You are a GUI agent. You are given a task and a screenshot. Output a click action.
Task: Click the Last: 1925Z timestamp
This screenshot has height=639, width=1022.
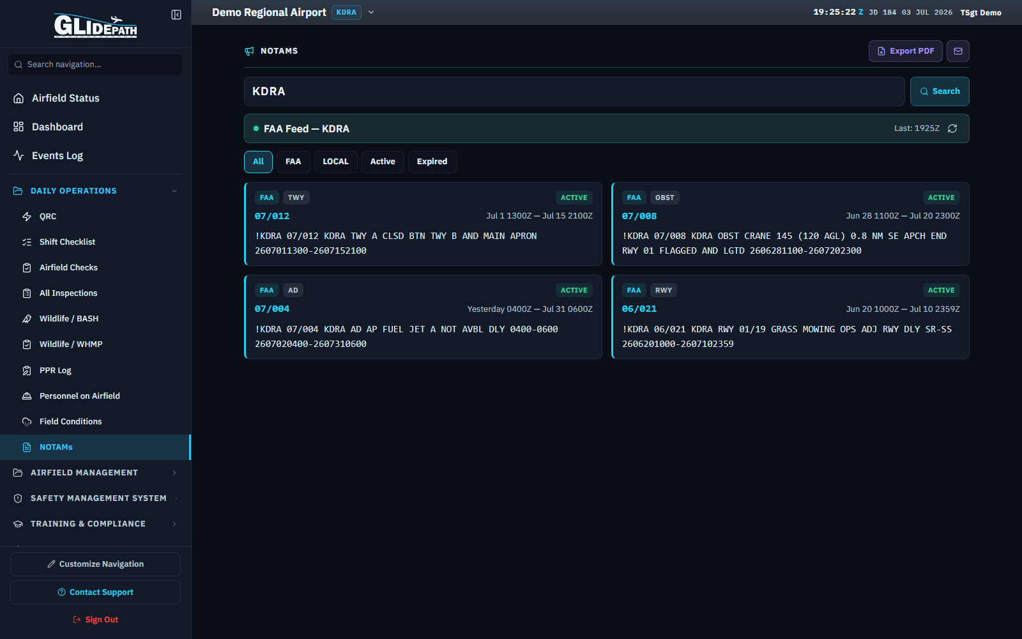click(x=917, y=128)
